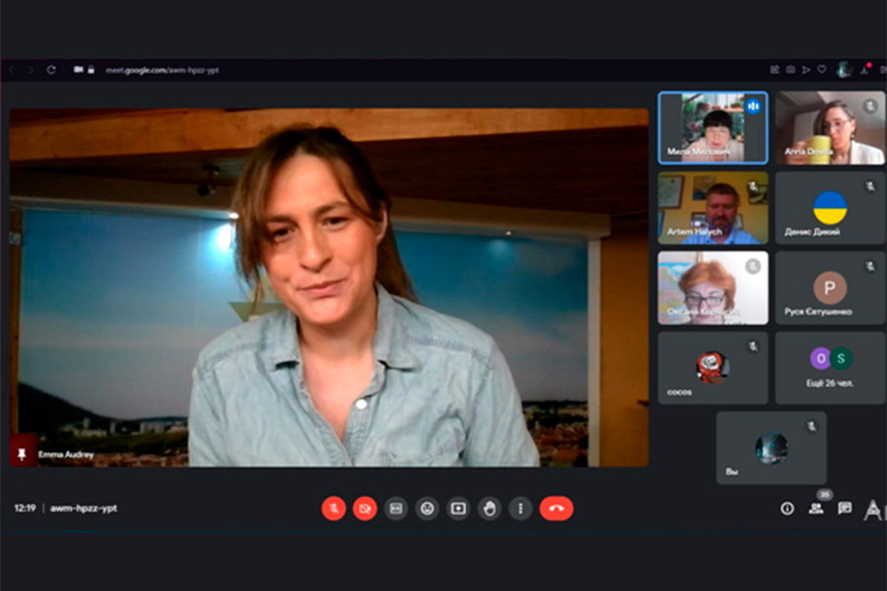887x591 pixels.
Task: Open the browser profile avatar
Action: 844,70
